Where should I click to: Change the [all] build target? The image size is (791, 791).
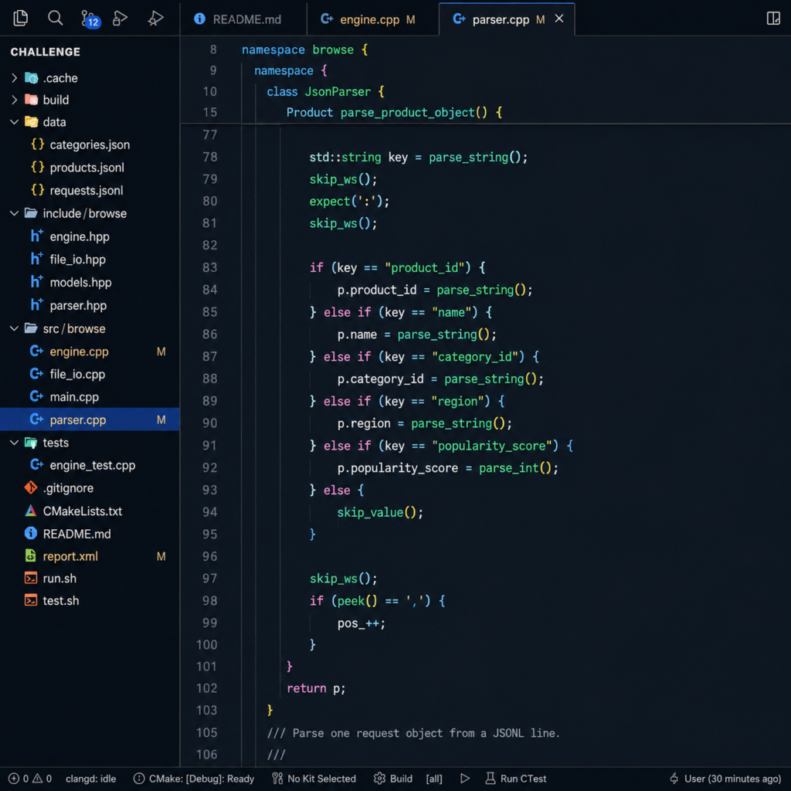(434, 779)
